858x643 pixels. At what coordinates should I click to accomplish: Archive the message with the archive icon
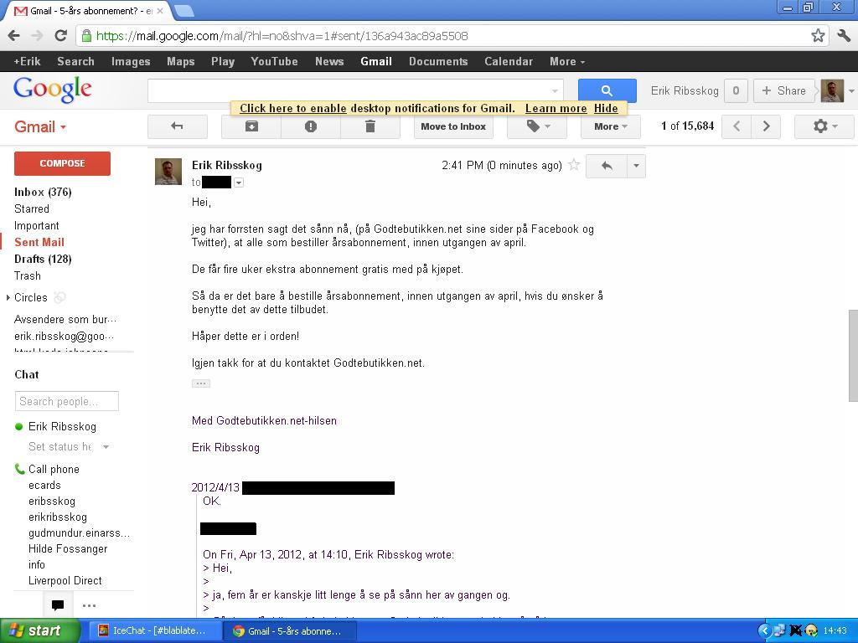click(x=251, y=126)
